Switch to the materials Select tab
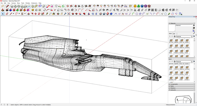The width and height of the screenshot is (197, 106). tap(170, 34)
